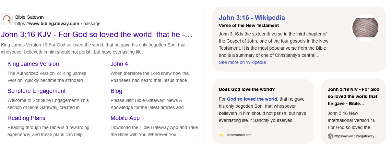Open the King James Version sitelink

coord(33,64)
